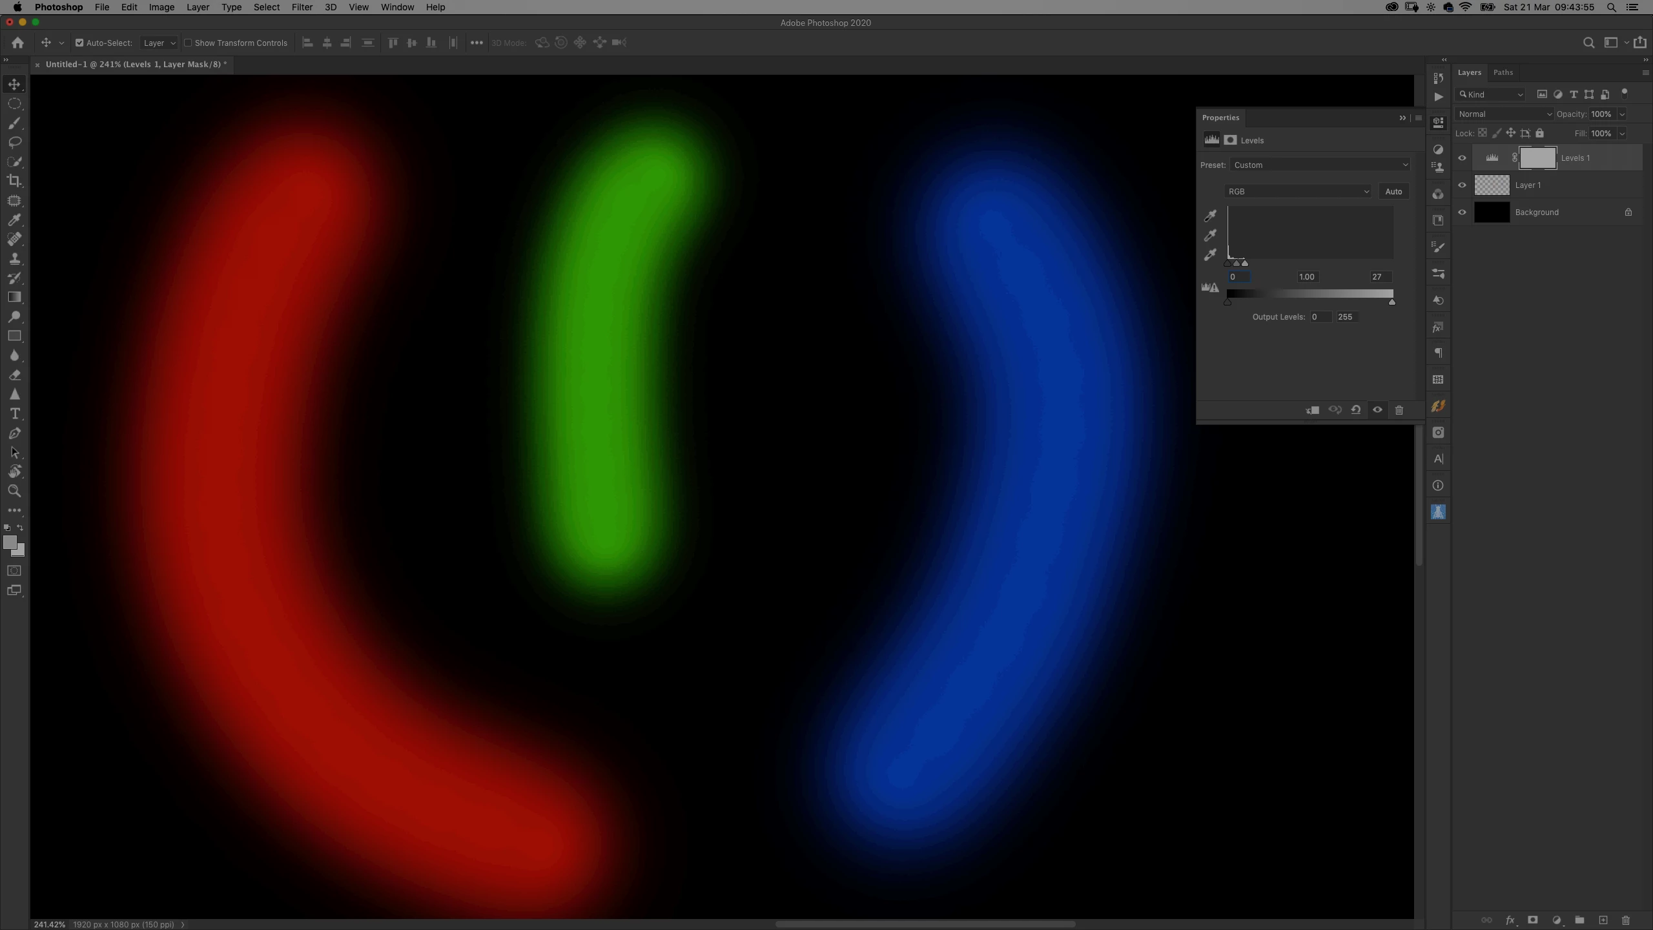Reset Levels to adjustment defaults
Image resolution: width=1653 pixels, height=930 pixels.
1356,410
